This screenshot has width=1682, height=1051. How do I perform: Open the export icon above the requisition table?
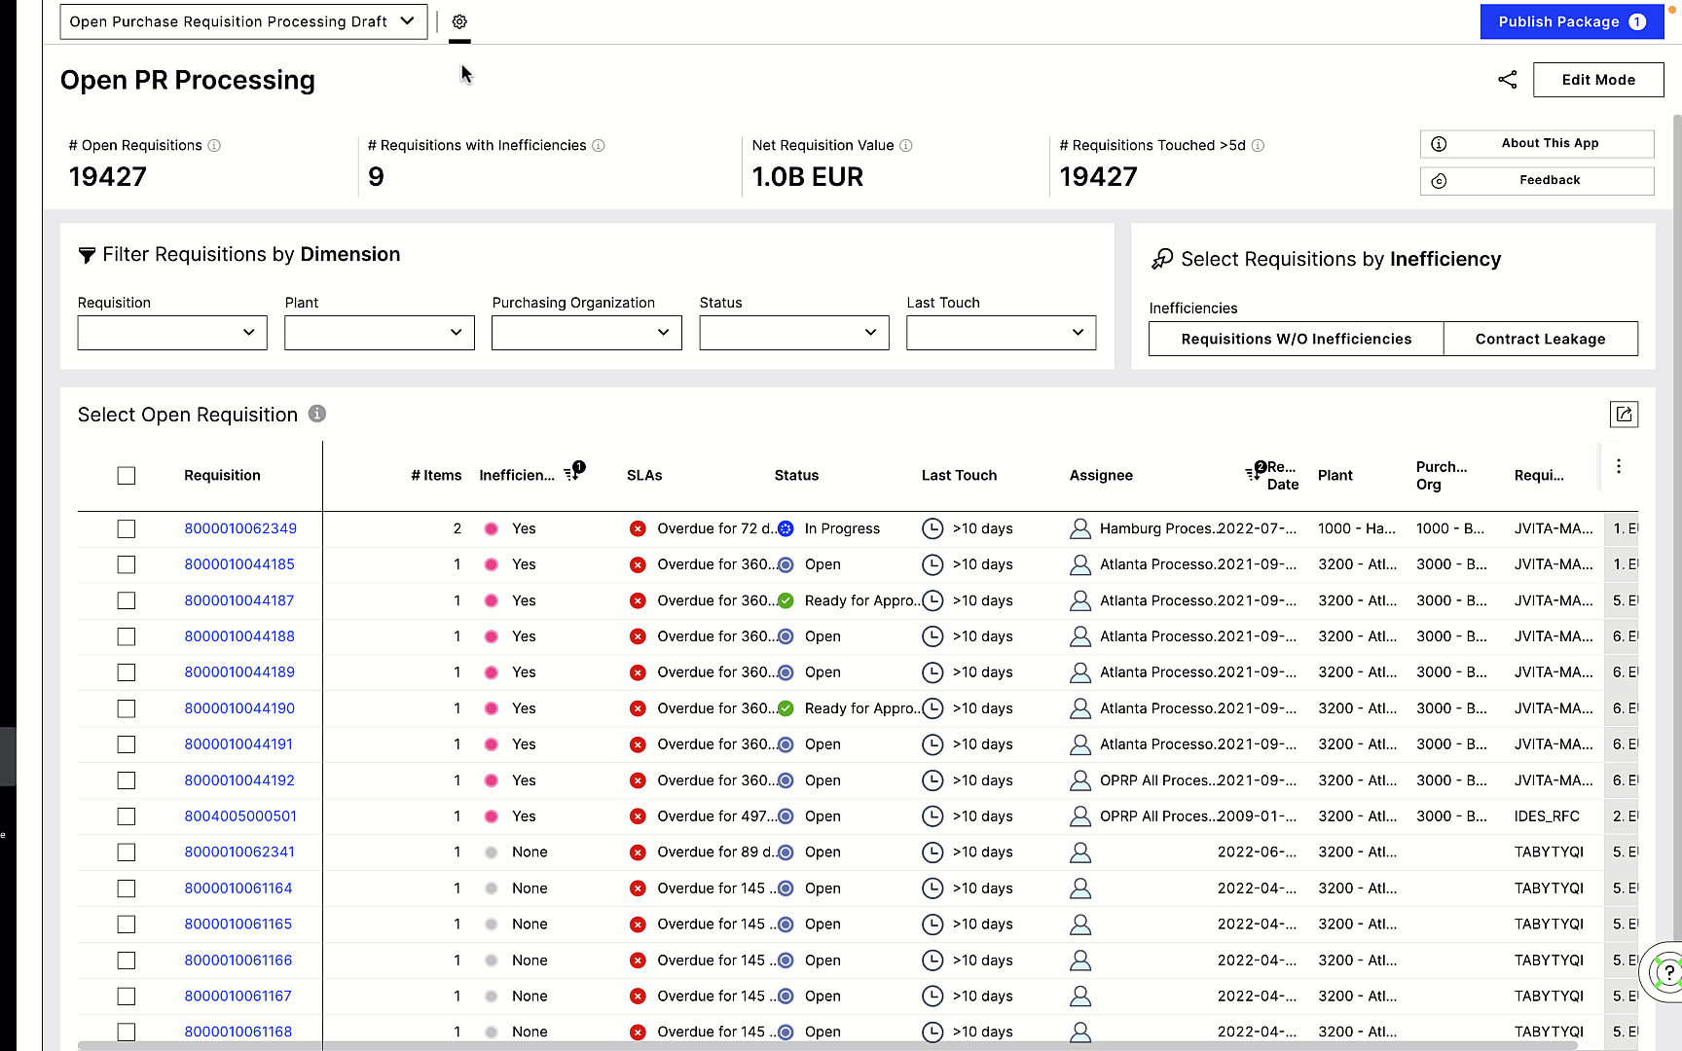pyautogui.click(x=1624, y=414)
